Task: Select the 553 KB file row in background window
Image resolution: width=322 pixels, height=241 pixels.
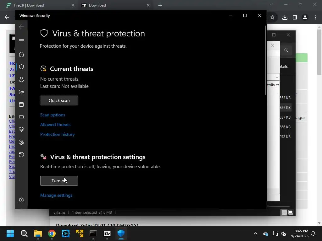Action: (285, 98)
